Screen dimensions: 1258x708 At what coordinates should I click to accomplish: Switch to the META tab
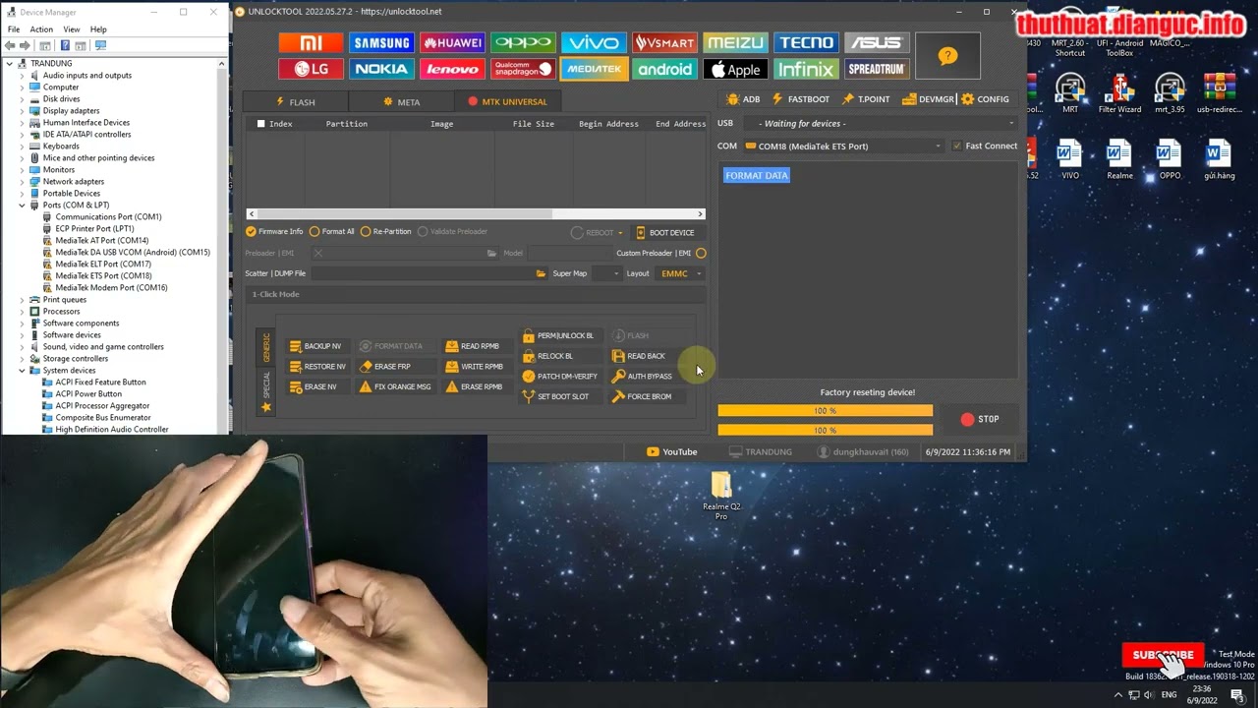(x=401, y=101)
